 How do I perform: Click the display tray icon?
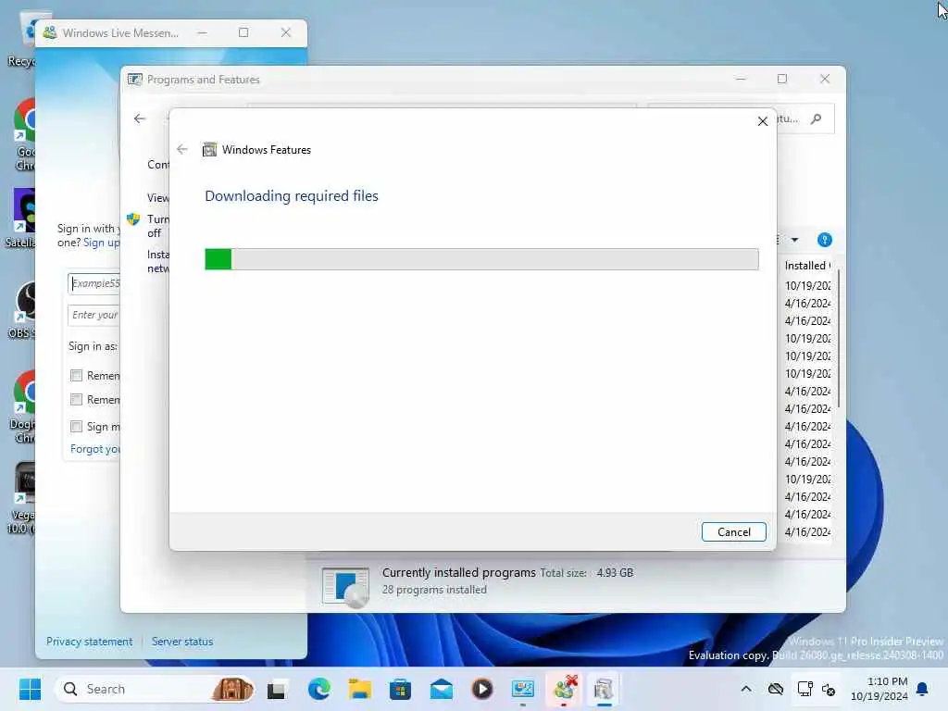pyautogui.click(x=805, y=689)
